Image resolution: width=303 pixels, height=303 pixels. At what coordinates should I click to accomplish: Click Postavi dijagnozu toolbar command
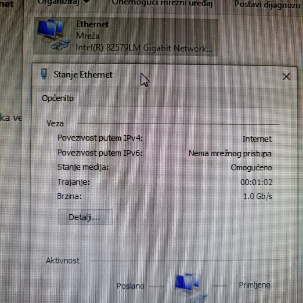pos(267,4)
